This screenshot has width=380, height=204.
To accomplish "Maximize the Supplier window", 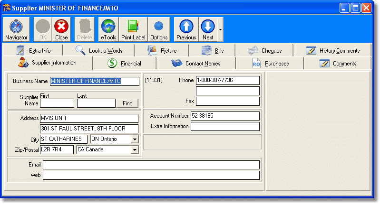I will tap(355, 8).
